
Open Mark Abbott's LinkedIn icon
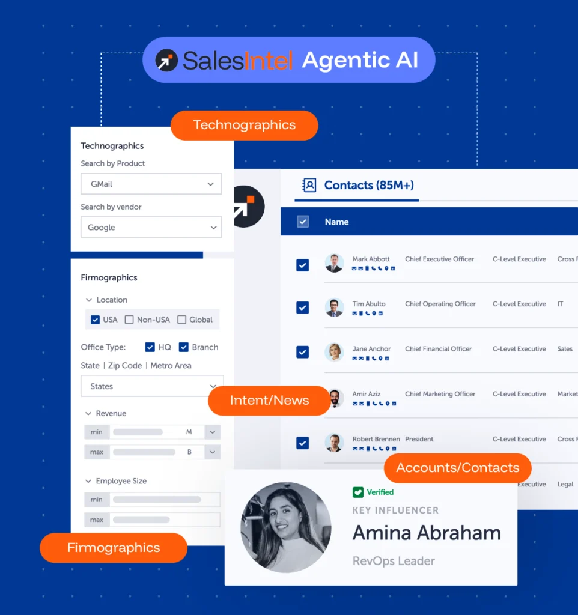[x=393, y=268]
